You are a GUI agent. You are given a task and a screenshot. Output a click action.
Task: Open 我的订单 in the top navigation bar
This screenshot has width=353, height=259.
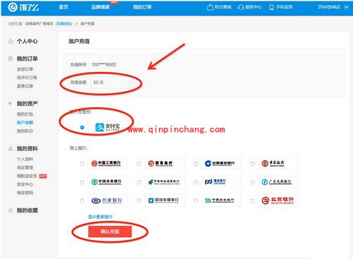coord(142,7)
